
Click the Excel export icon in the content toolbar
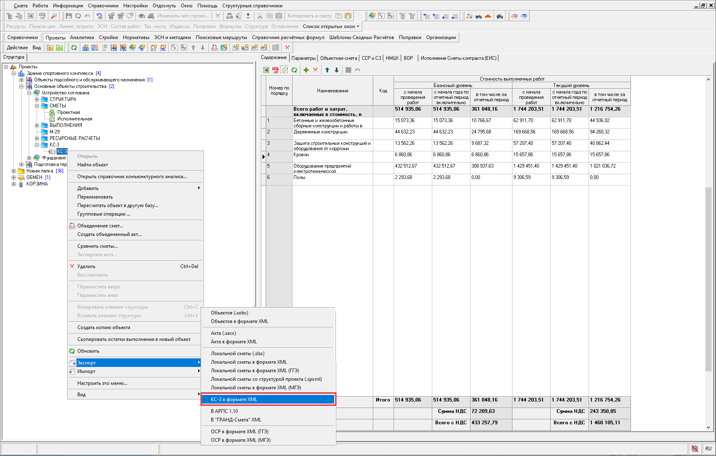pyautogui.click(x=266, y=70)
